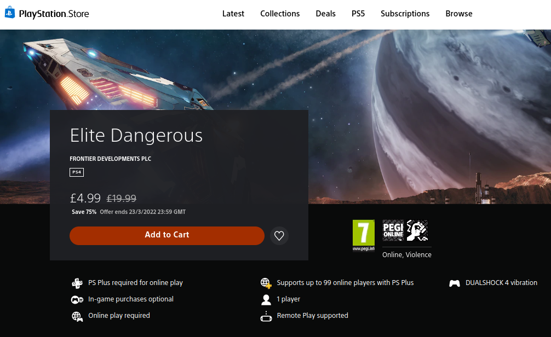Click the PS4 platform badge
The height and width of the screenshot is (337, 551).
click(77, 172)
